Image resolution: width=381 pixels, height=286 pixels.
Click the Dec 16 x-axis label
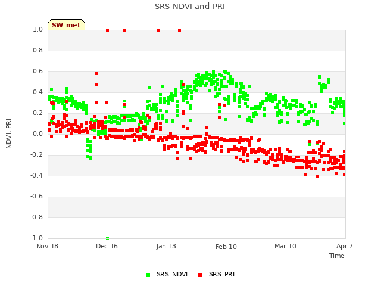coord(107,246)
